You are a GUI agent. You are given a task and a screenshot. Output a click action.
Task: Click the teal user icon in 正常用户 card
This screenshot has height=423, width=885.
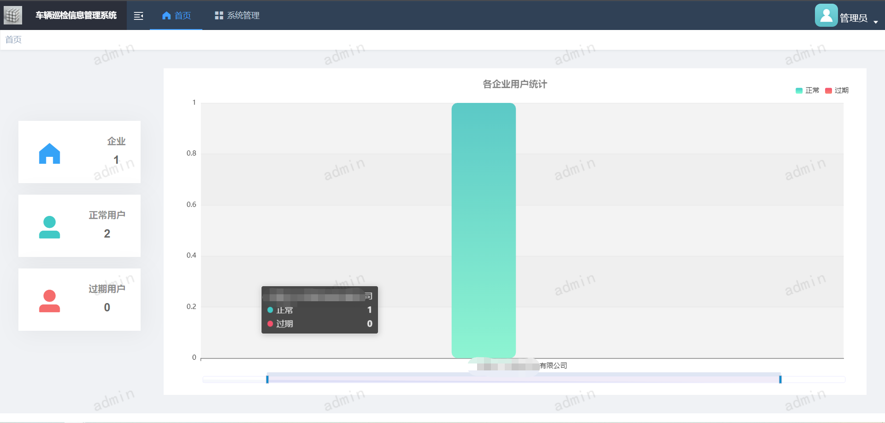click(x=49, y=227)
